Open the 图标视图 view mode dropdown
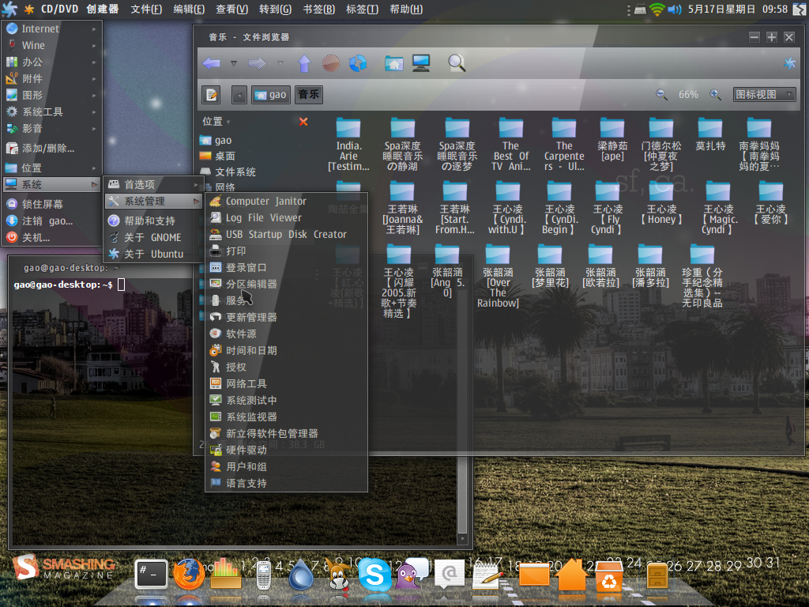The image size is (809, 607). click(764, 95)
